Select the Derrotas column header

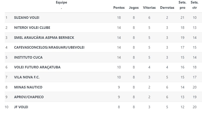pos(167,8)
